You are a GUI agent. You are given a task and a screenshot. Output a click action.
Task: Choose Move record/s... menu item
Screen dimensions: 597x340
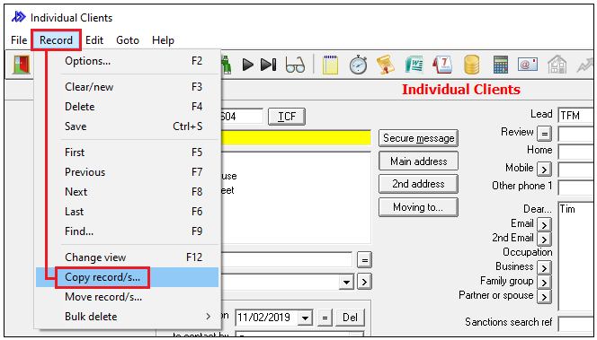[x=128, y=297]
